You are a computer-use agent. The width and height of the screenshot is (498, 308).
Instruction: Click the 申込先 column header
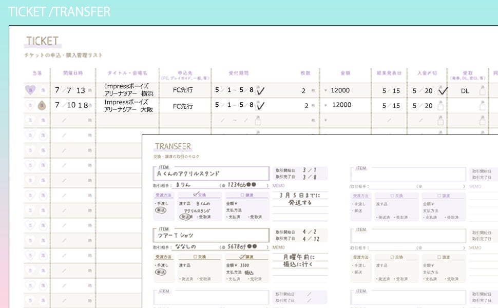185,73
